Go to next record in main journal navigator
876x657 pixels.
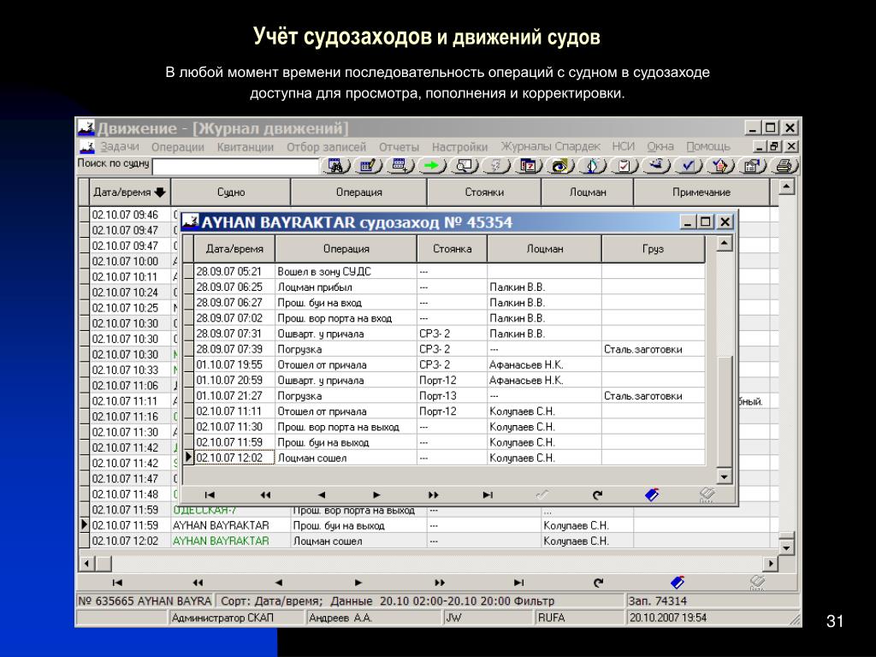pos(358,582)
